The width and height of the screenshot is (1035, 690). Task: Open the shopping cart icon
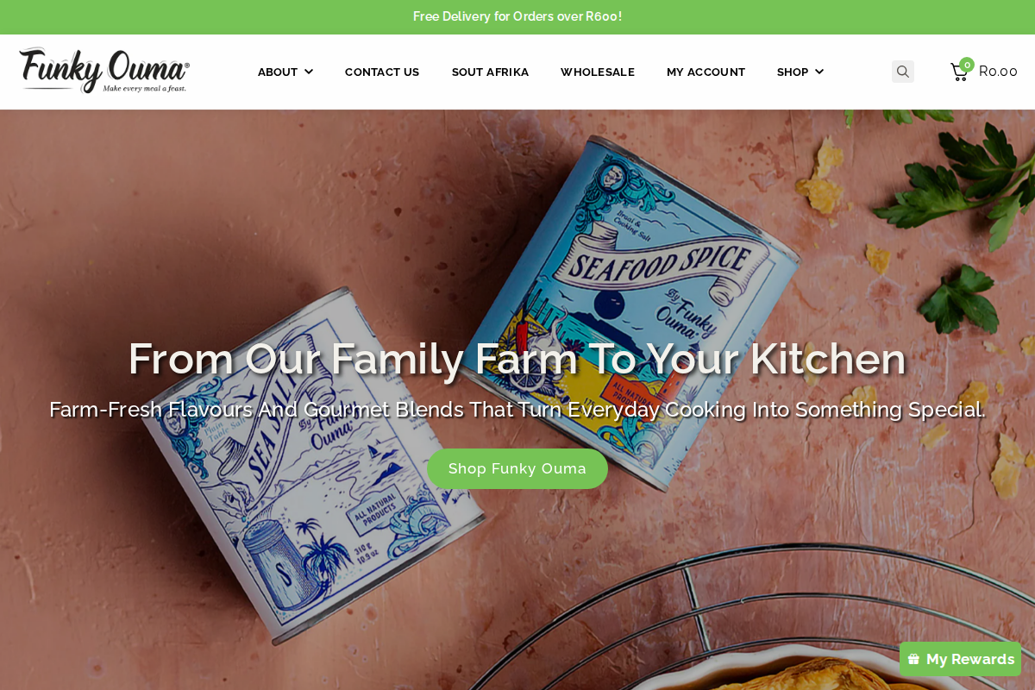click(x=959, y=72)
